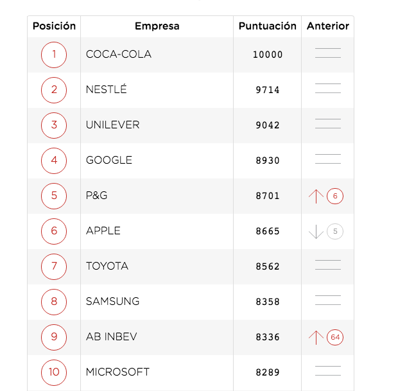Open the GOOGLE company entry
Screen dimensions: 398x391
coord(109,161)
